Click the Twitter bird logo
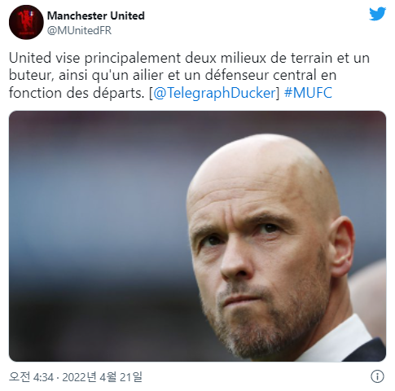Image resolution: width=395 pixels, height=391 pixels. click(377, 14)
